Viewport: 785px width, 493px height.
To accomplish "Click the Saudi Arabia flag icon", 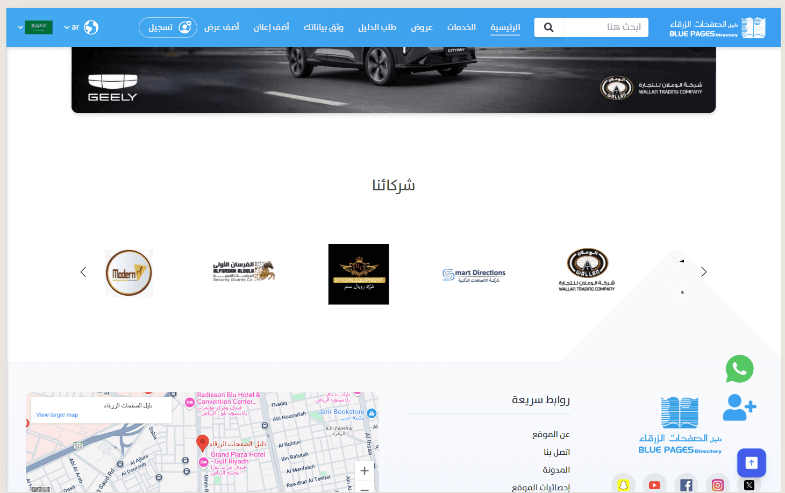I will click(39, 27).
